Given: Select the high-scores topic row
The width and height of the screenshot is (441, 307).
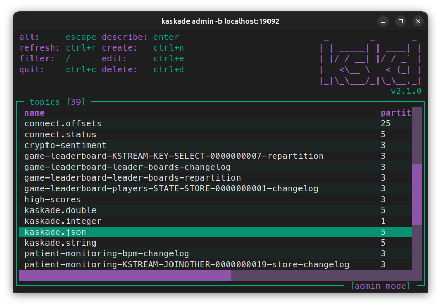Looking at the screenshot, I should (x=215, y=199).
